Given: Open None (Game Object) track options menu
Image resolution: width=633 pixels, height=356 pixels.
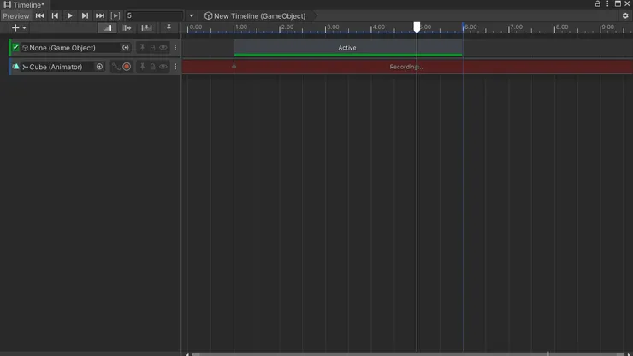Looking at the screenshot, I should 175,48.
